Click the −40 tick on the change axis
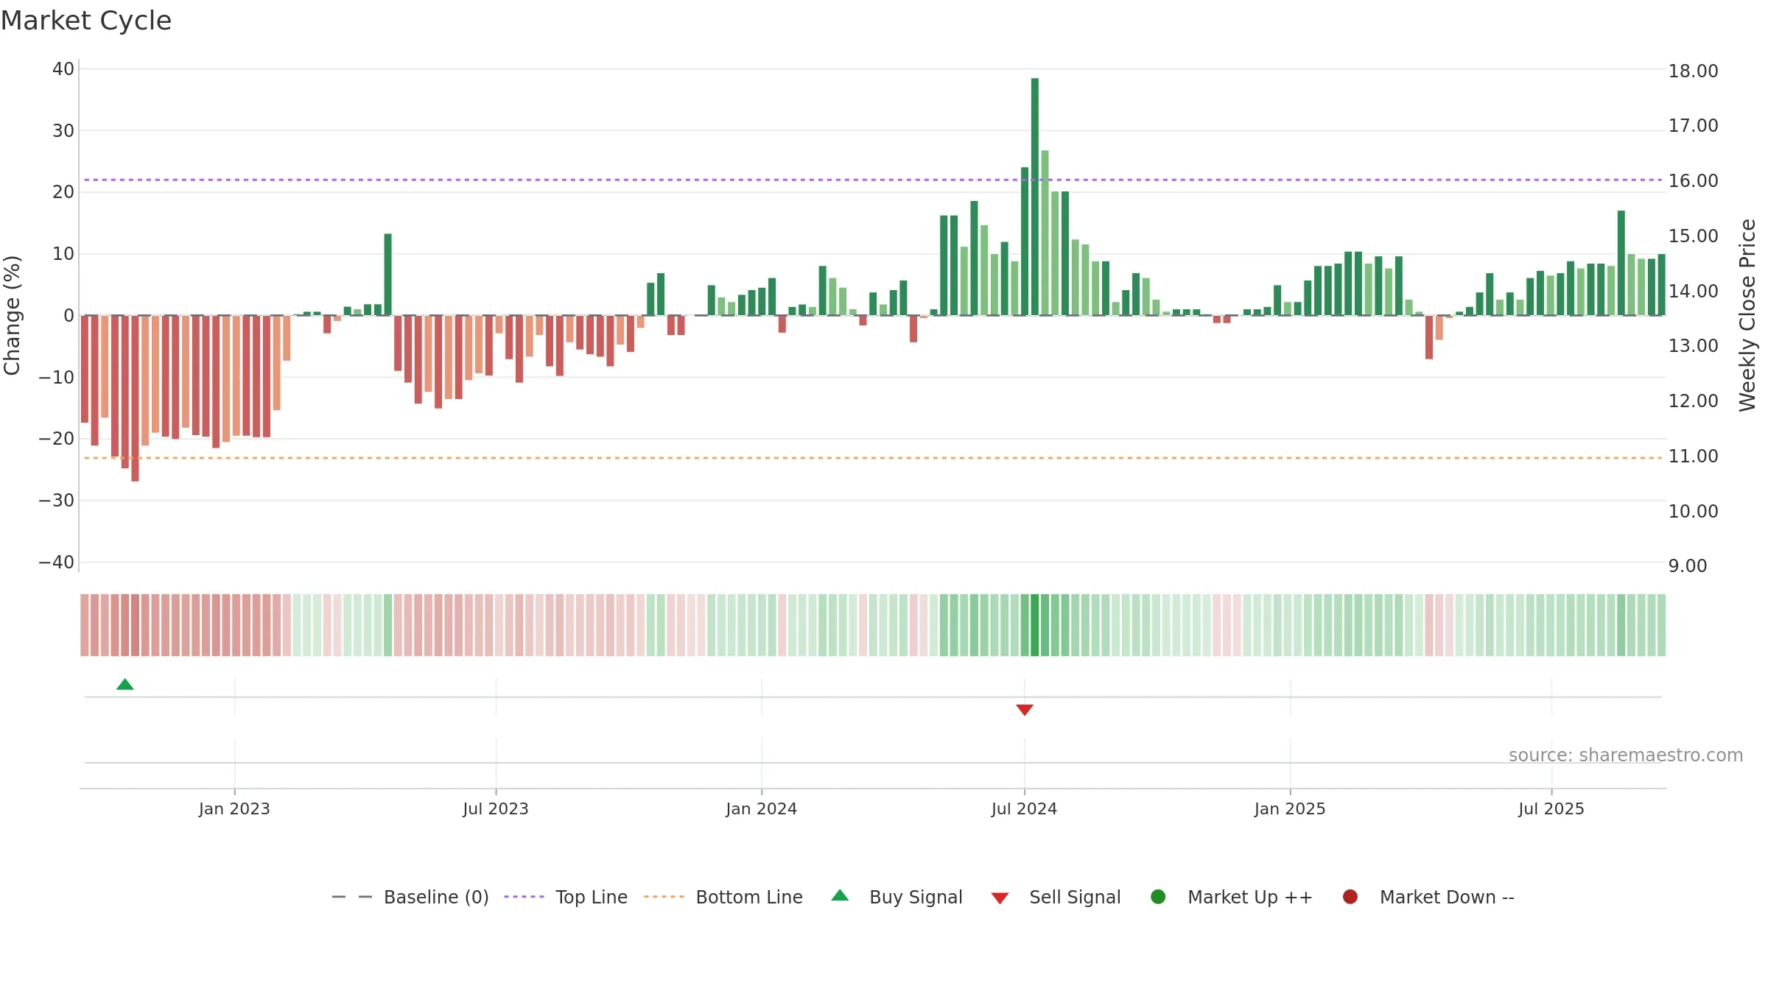Viewport: 1768px width, 994px height. coord(57,563)
